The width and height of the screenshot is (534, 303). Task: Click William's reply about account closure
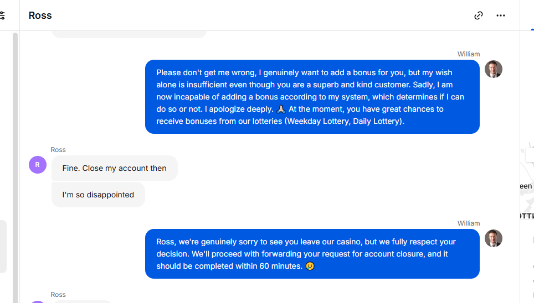pos(312,254)
